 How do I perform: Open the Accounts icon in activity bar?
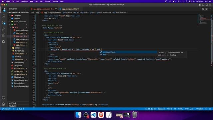(3, 98)
